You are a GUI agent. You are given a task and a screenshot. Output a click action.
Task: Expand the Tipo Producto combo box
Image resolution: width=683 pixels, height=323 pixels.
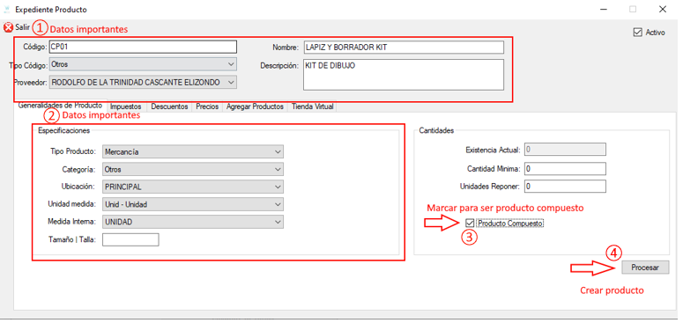193,151
